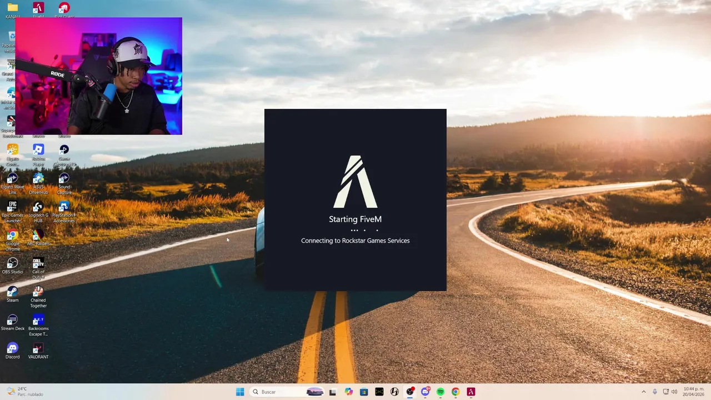Click 'Connecting to Rockstar Games Services' status text
Image resolution: width=711 pixels, height=400 pixels.
[355, 241]
